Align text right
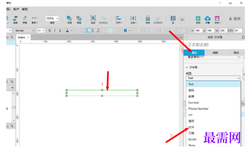 click(x=98, y=30)
